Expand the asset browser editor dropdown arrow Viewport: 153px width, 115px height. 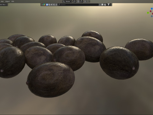[42, 5]
